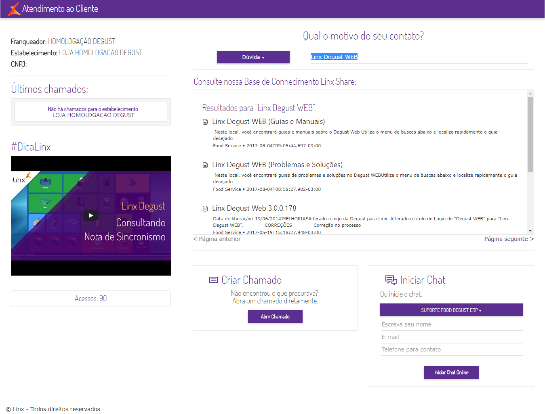Image resolution: width=545 pixels, height=414 pixels.
Task: Start chat with Iniciar Chat Online button
Action: tap(451, 372)
